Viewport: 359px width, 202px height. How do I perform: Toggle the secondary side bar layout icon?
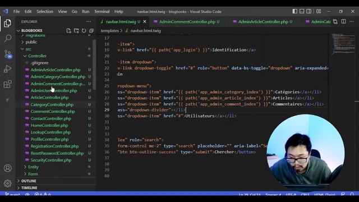click(x=309, y=11)
